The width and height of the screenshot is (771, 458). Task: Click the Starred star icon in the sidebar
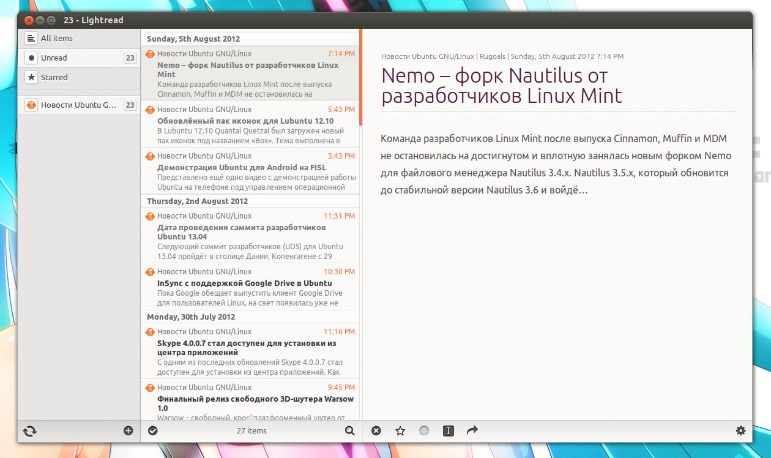tap(31, 77)
